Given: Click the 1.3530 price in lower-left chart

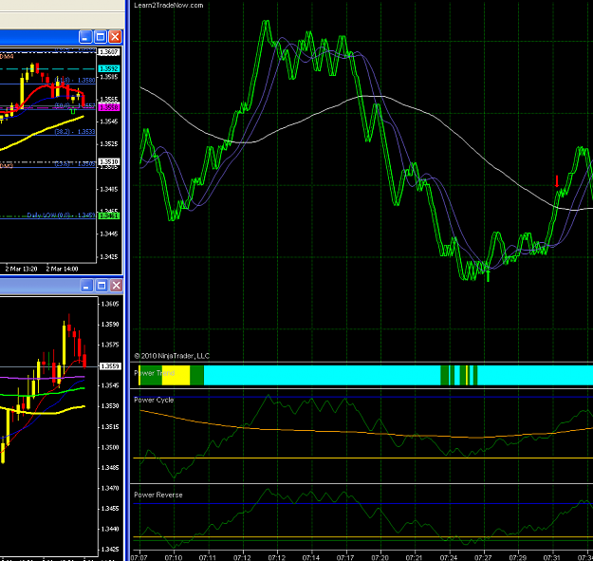Looking at the screenshot, I should click(x=110, y=406).
